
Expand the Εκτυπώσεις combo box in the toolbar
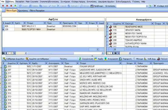coord(147,6)
